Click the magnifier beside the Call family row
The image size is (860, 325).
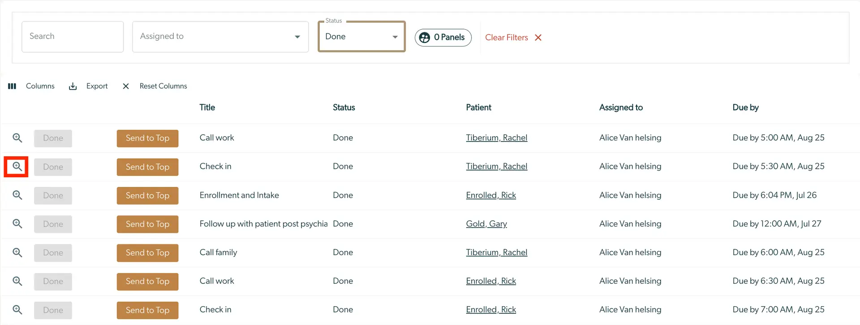pyautogui.click(x=17, y=252)
